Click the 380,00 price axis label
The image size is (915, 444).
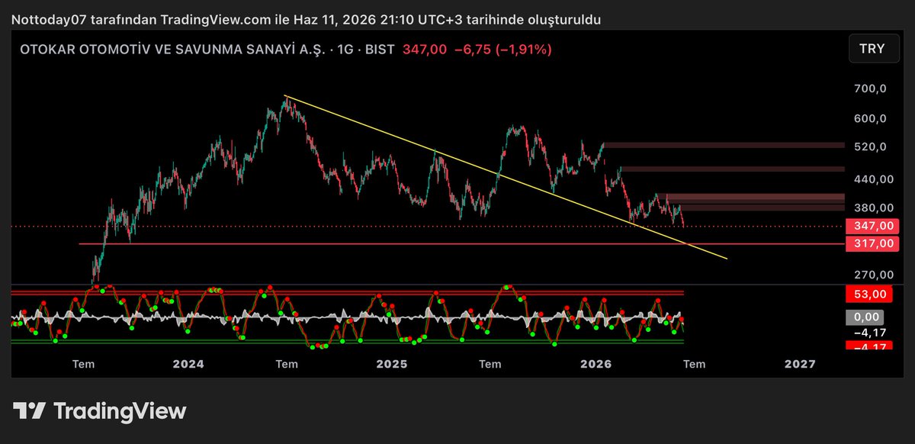click(873, 208)
